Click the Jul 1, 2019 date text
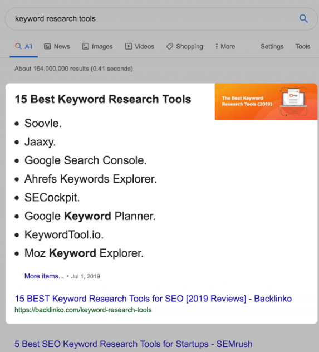This screenshot has height=352, width=319. [x=86, y=276]
